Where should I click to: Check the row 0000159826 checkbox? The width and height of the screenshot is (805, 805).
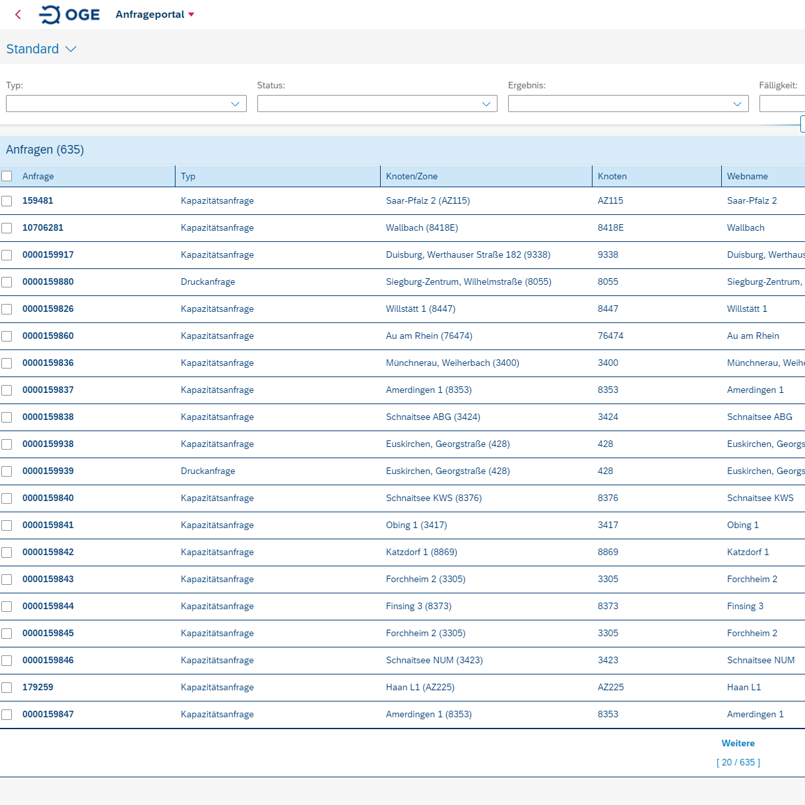(x=7, y=309)
